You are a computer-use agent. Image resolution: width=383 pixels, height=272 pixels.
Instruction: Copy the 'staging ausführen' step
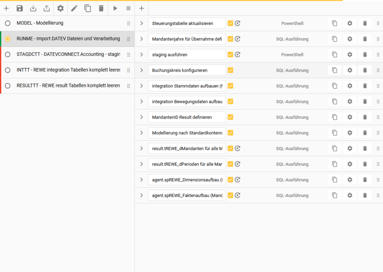coord(335,55)
